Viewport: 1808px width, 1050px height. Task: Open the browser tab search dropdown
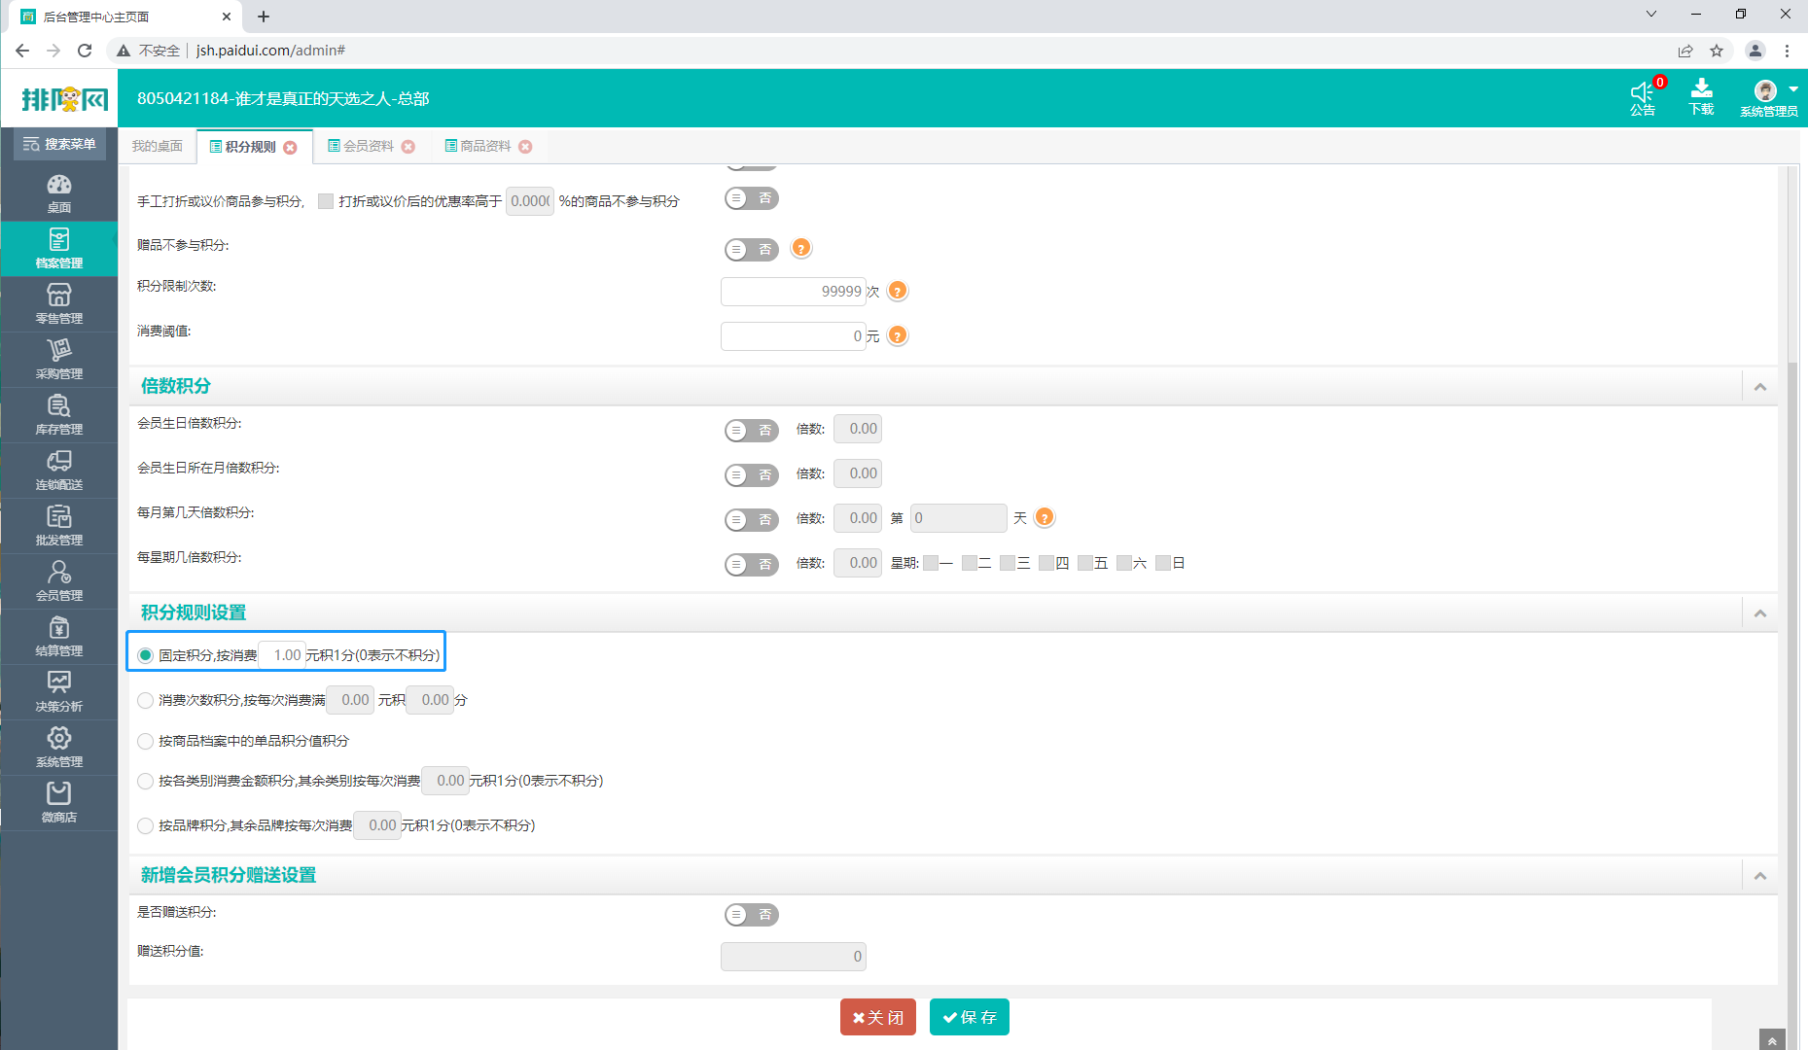pyautogui.click(x=1650, y=15)
